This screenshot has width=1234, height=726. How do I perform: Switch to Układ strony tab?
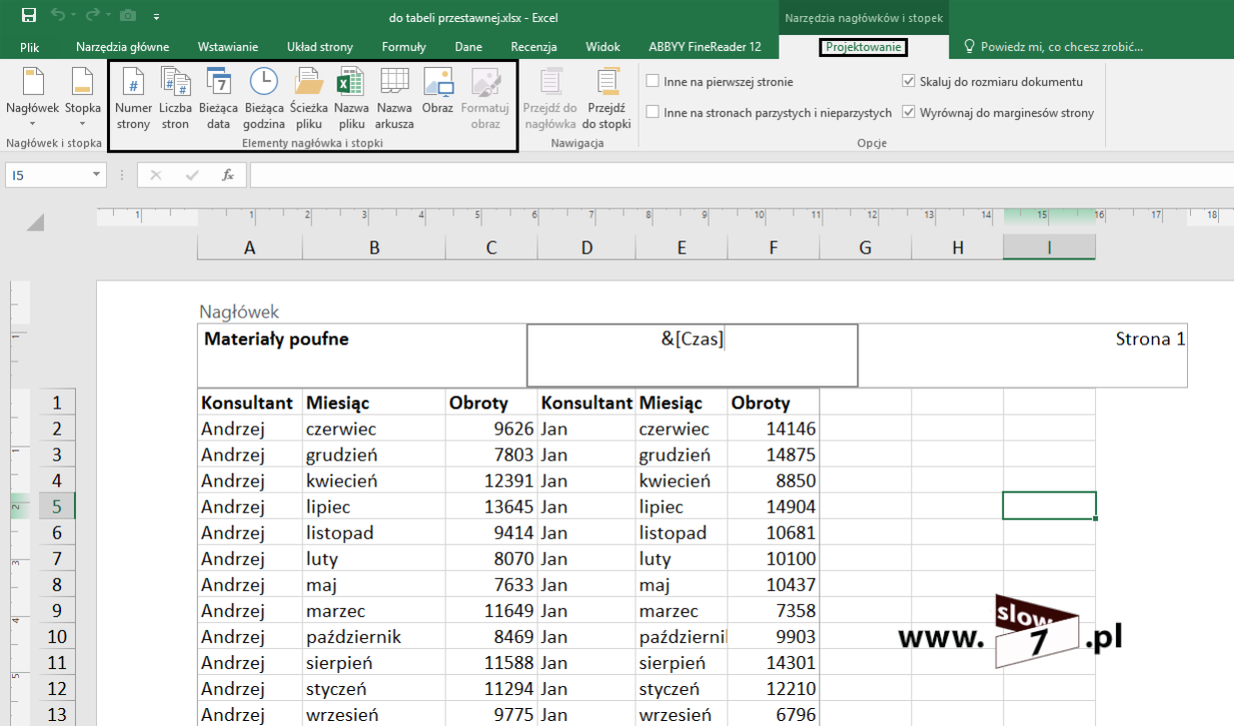pyautogui.click(x=320, y=47)
